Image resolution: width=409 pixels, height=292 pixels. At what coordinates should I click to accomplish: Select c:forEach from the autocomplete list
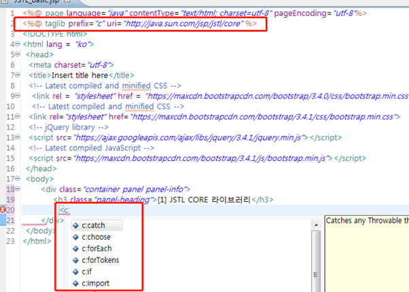[96, 249]
